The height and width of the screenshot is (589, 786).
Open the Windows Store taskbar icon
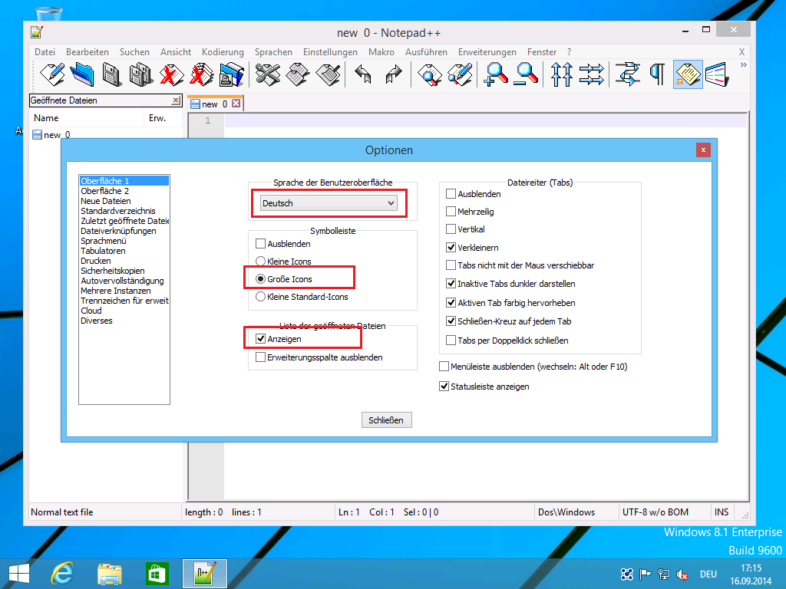point(157,574)
